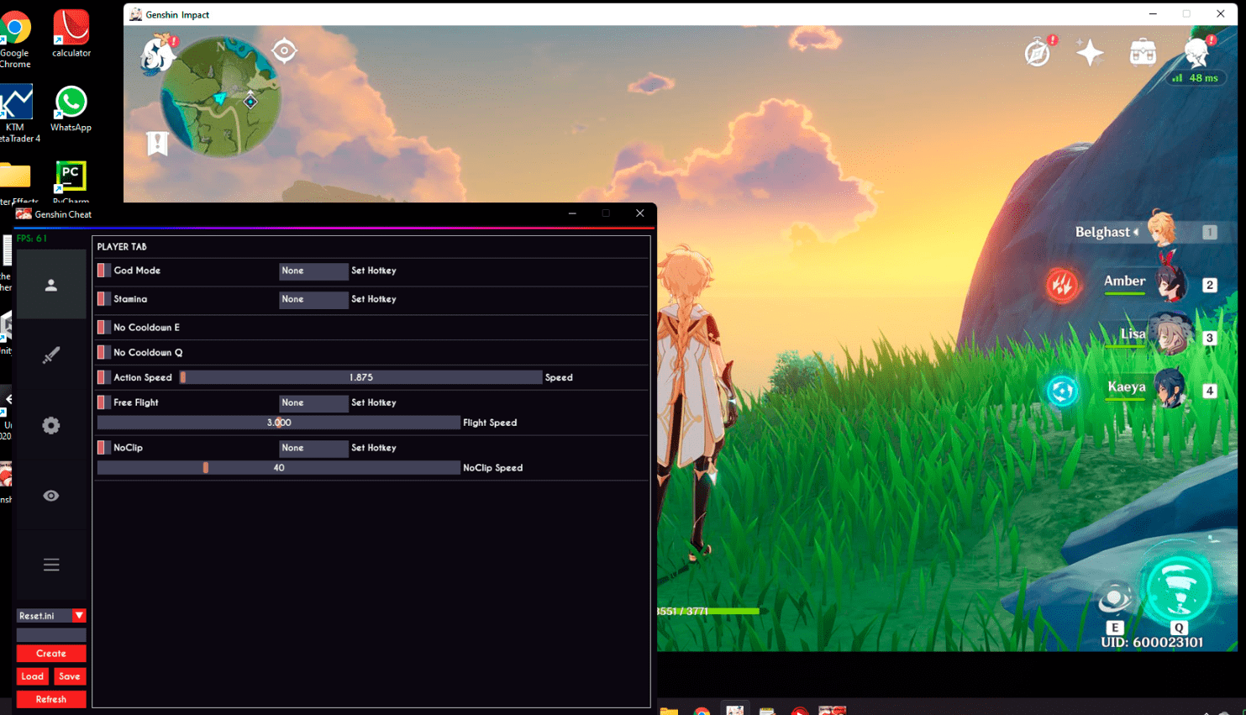The width and height of the screenshot is (1246, 715).
Task: Switch to Kaeya portrait in party
Action: coord(1170,388)
